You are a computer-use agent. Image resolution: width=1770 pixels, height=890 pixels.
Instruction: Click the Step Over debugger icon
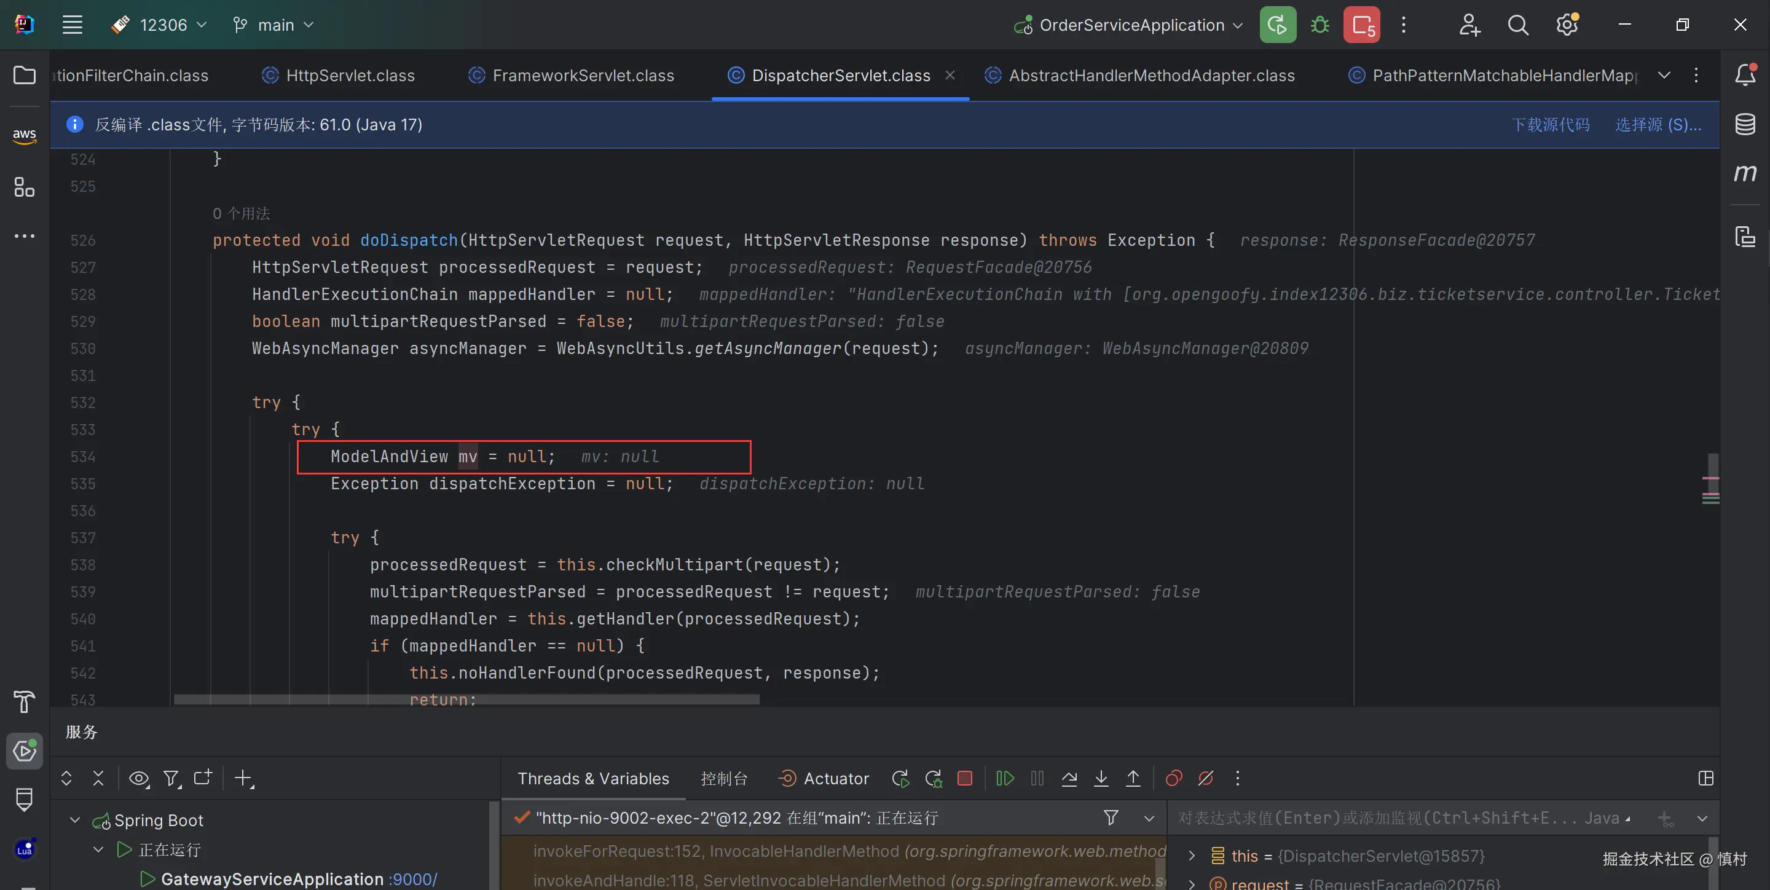(1069, 778)
